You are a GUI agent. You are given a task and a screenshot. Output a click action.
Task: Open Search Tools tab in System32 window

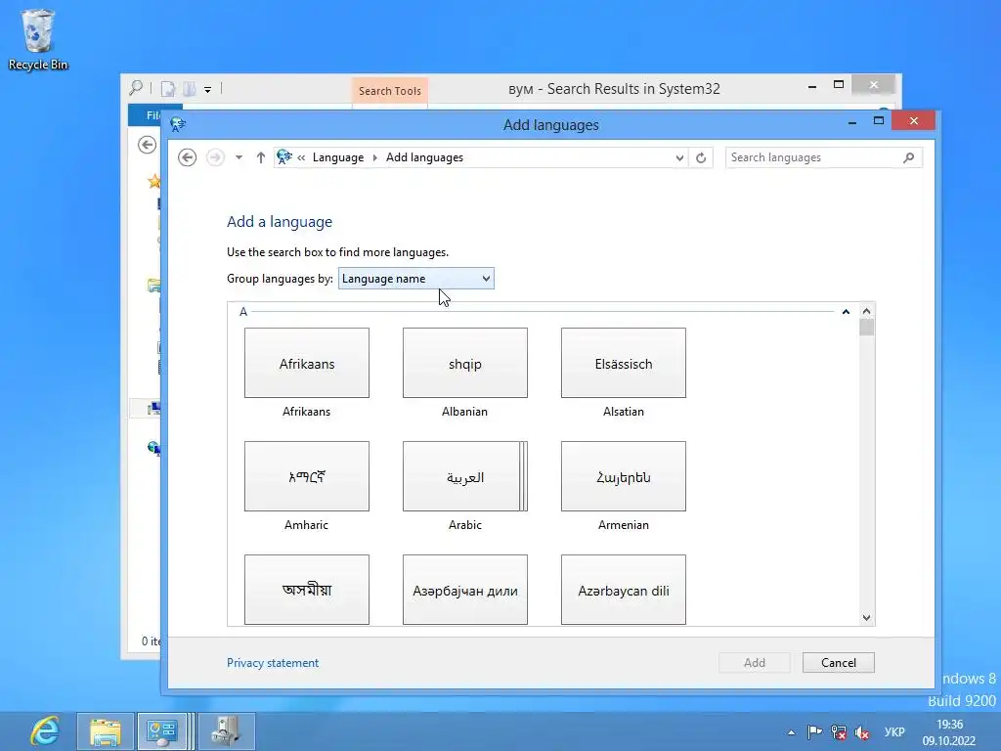[x=389, y=91]
